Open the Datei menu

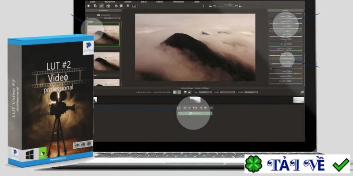tap(93, 2)
